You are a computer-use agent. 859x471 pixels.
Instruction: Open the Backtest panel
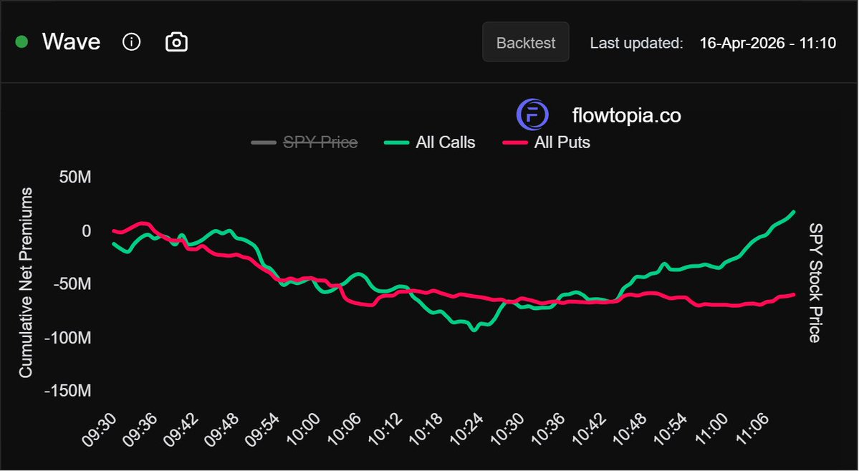click(525, 42)
